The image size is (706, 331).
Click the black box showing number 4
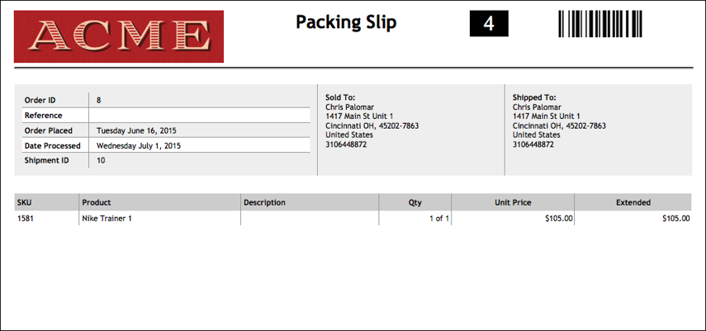coord(489,23)
